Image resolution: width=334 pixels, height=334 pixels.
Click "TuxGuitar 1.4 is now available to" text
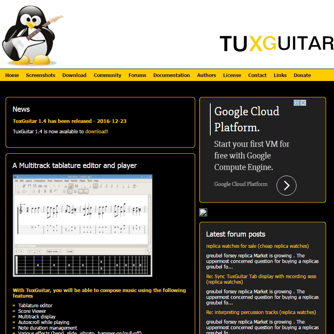click(48, 131)
